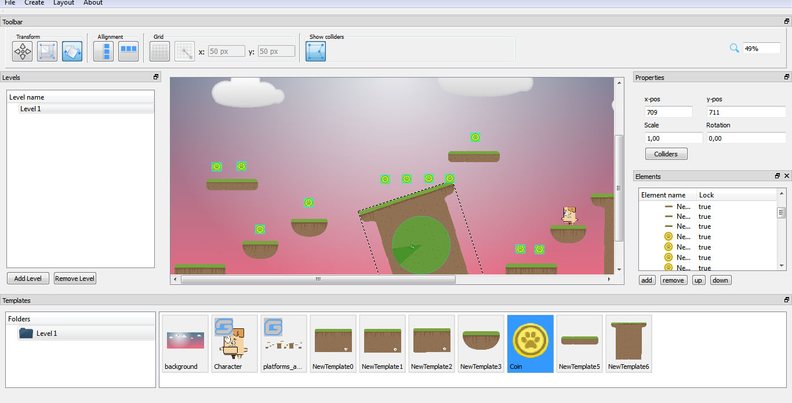
Task: Click canvas scrollbar right arrow
Action: (608, 279)
